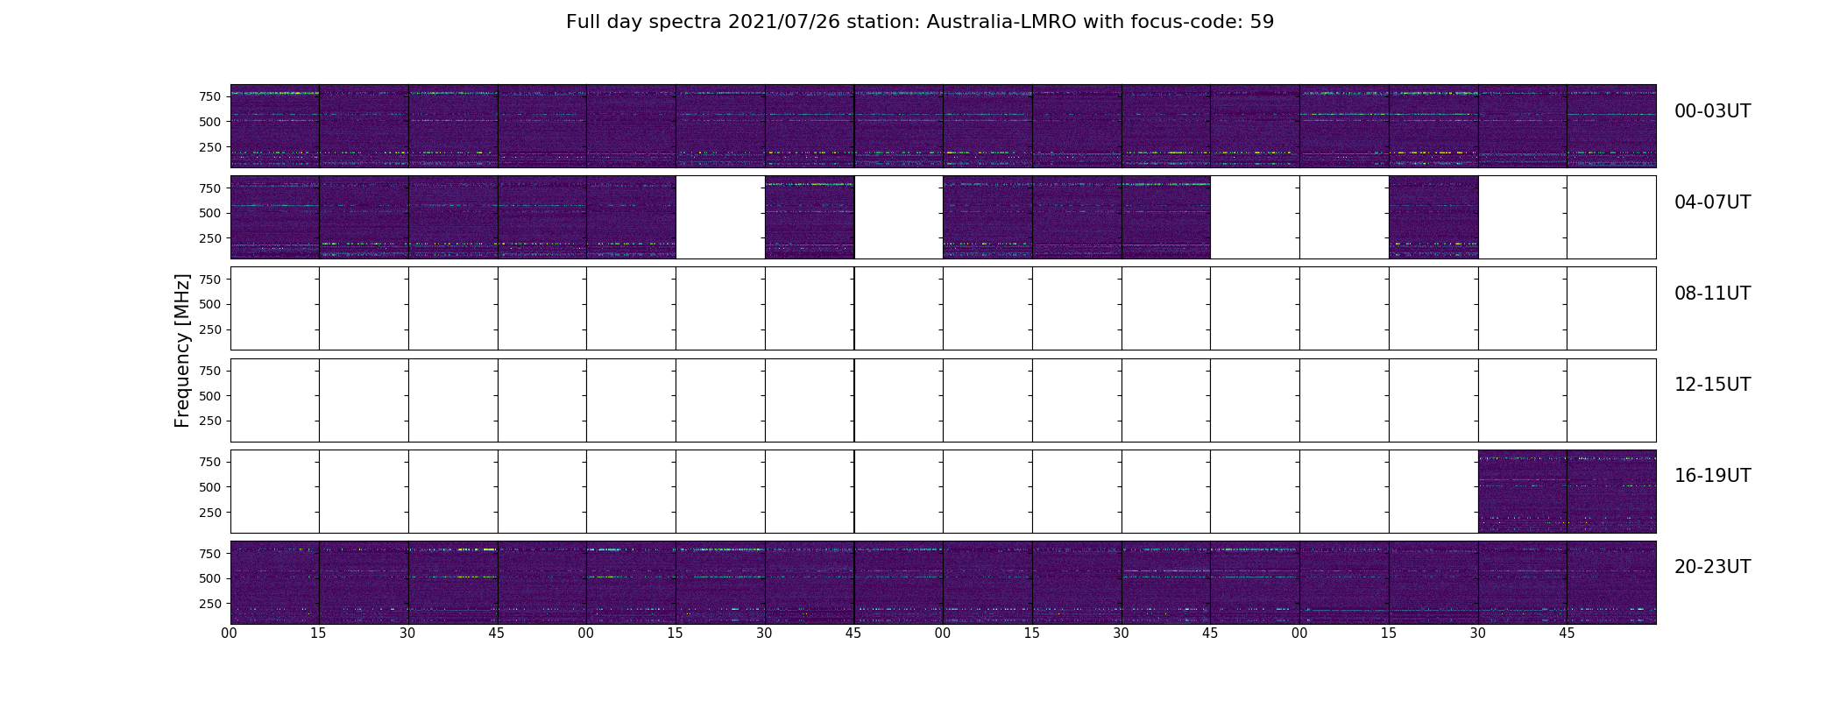
Task: Click the first '00' time tick label on the bottom axis
Action: point(230,634)
